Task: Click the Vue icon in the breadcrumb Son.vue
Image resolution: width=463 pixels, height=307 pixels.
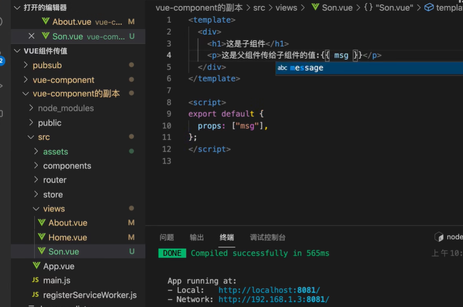Action: (x=315, y=7)
